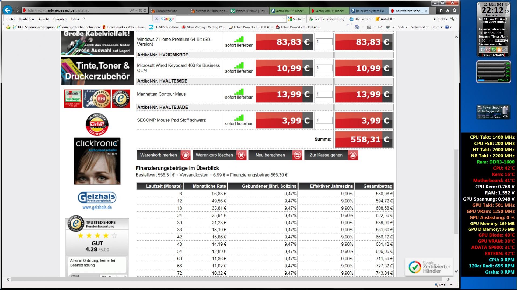The height and width of the screenshot is (290, 517).
Task: Open the Suche dropdown arrow
Action: 304,19
